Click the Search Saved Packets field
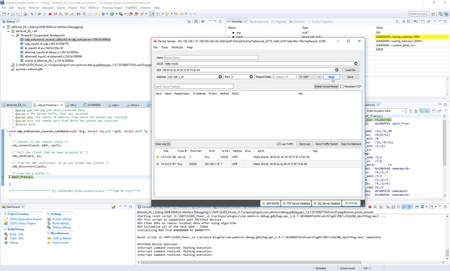The width and height of the screenshot is (450, 271). [x=193, y=86]
